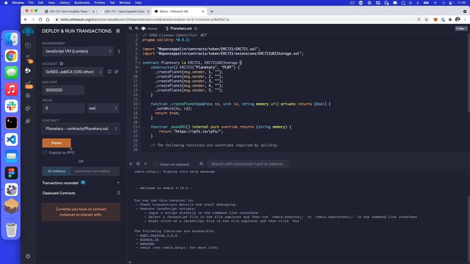This screenshot has height=264, width=470.
Task: Expand the Contract selection dropdown
Action: point(80,129)
